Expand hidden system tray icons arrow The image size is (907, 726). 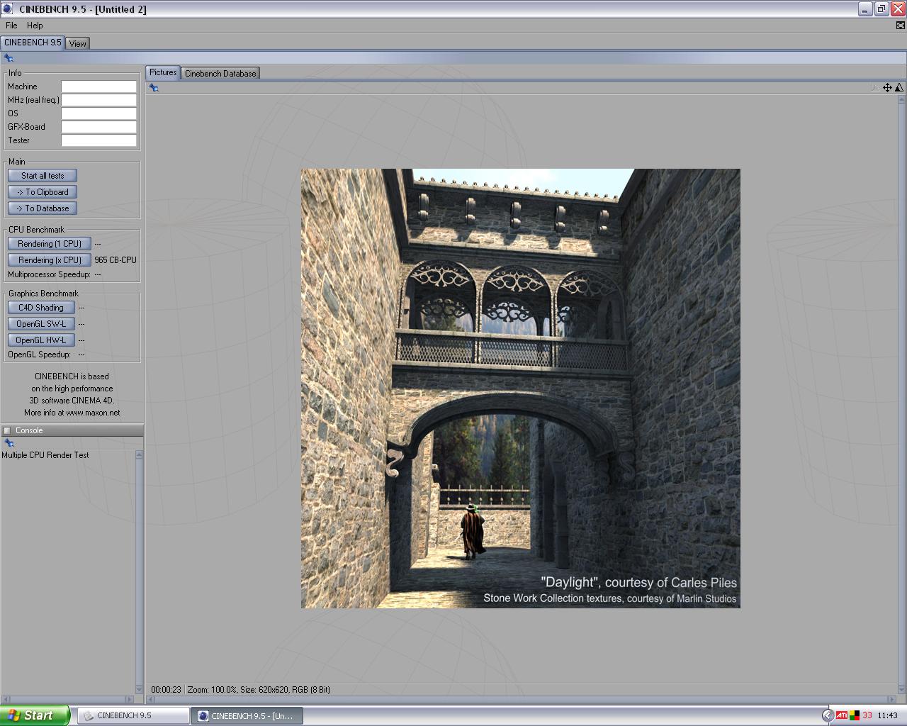tap(828, 715)
